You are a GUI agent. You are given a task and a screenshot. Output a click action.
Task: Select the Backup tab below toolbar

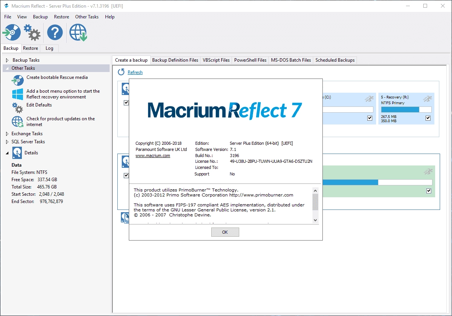[x=11, y=48]
